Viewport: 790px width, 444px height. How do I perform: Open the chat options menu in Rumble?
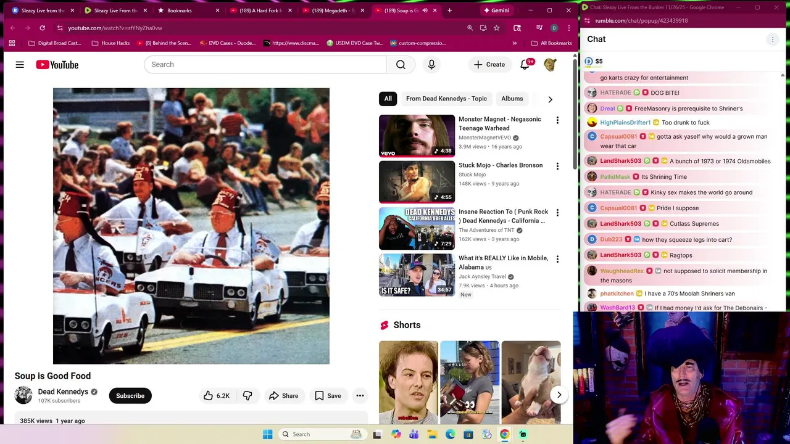click(772, 39)
